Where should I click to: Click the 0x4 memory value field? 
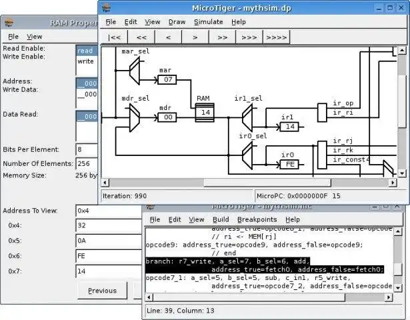click(x=109, y=225)
